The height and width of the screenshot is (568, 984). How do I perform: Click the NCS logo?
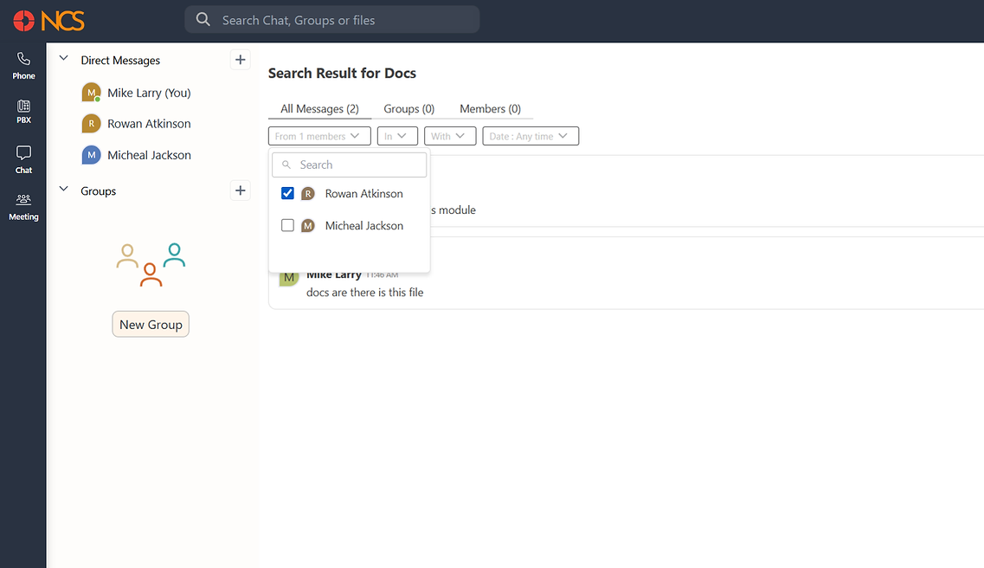[x=49, y=21]
